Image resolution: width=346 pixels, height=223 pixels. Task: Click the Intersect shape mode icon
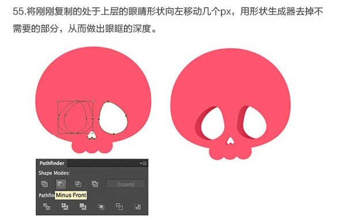[78, 184]
